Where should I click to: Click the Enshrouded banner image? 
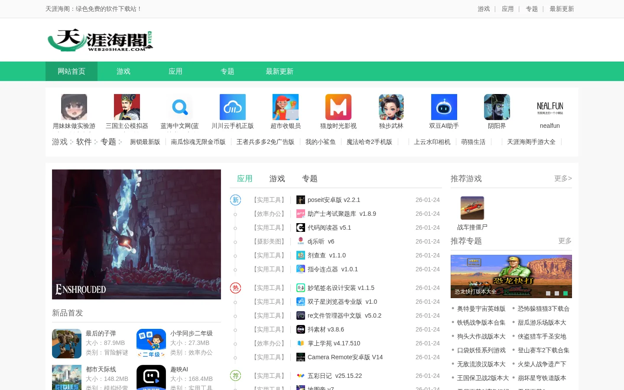pos(136,234)
